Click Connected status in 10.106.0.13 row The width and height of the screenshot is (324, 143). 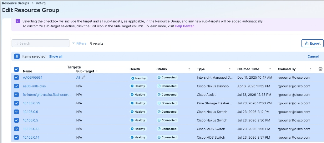pos(167,129)
